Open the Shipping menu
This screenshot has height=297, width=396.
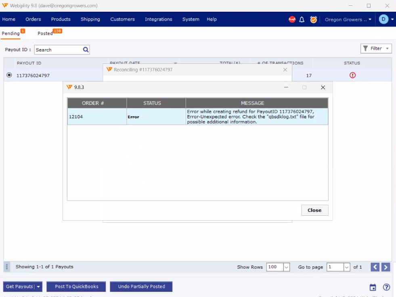click(90, 19)
